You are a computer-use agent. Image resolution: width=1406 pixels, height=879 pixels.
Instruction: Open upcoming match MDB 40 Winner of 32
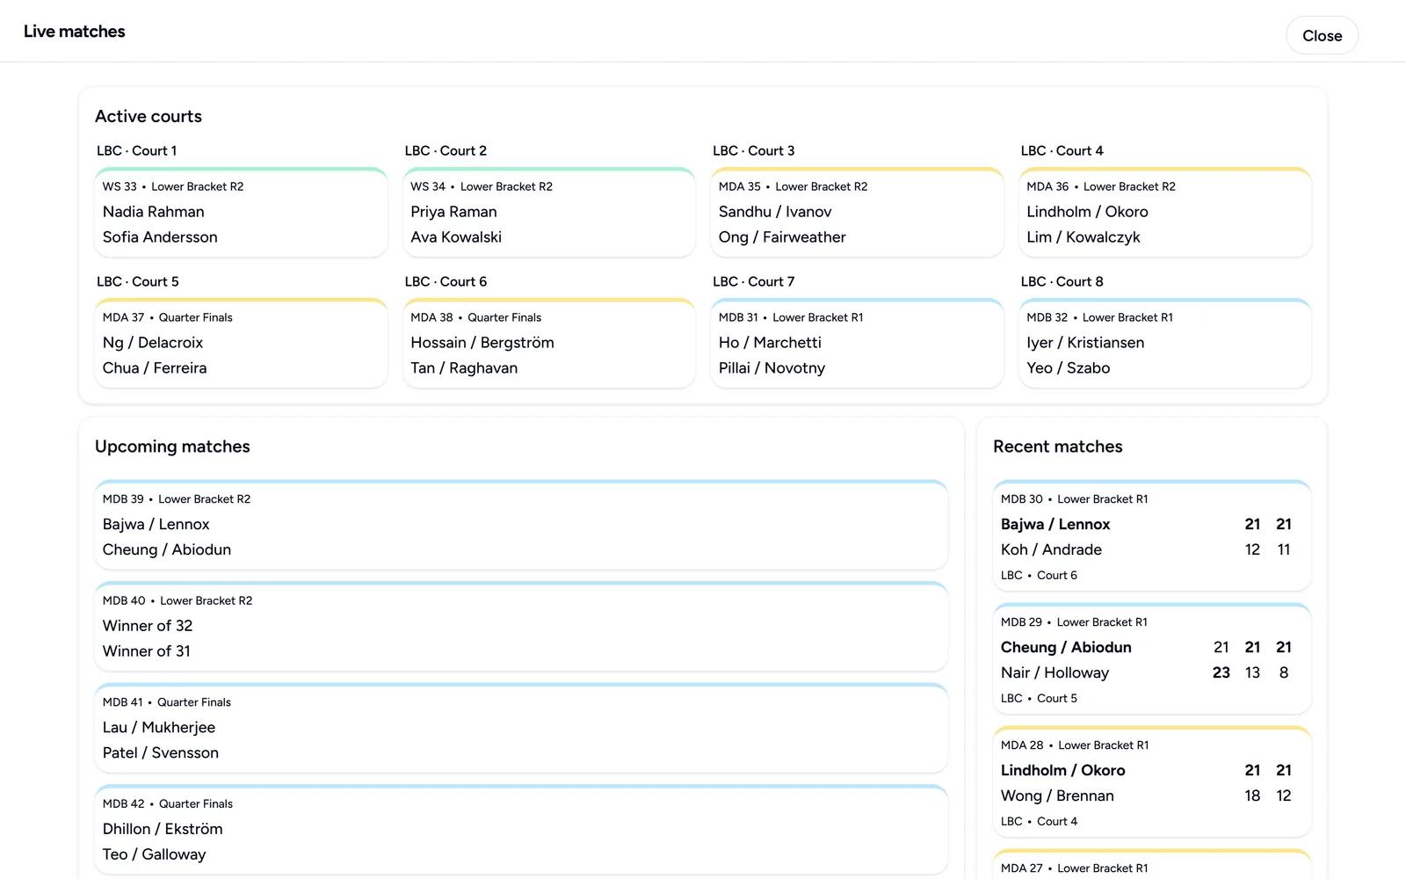click(x=521, y=626)
